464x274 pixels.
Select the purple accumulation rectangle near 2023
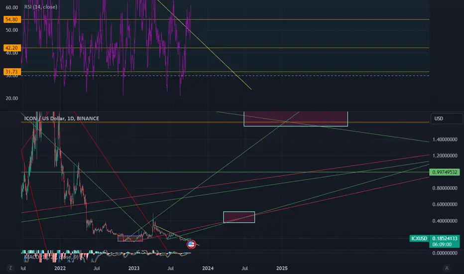click(x=130, y=239)
